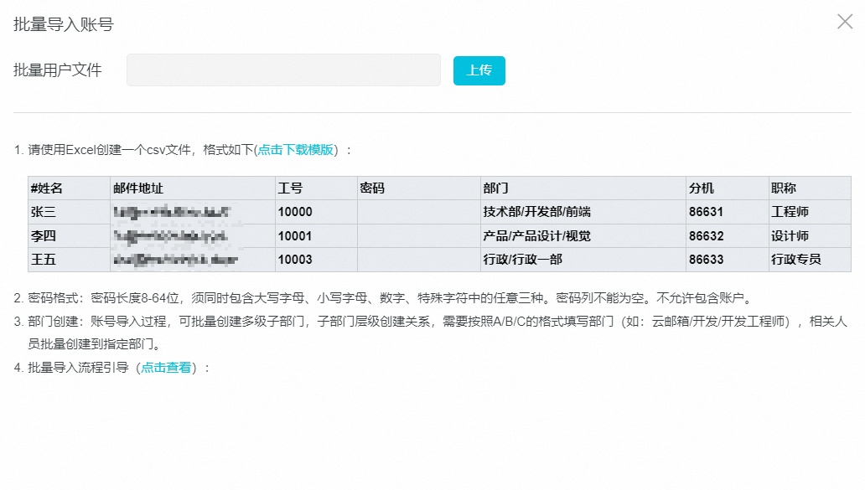Select the 李四 name cell
This screenshot has height=490, width=865.
pyautogui.click(x=44, y=236)
